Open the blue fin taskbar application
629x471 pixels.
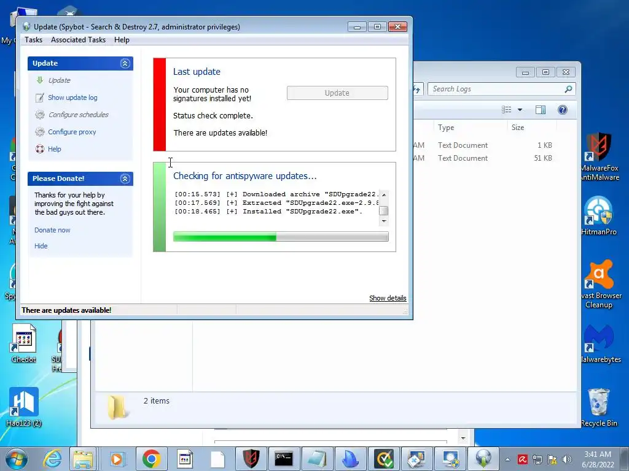pos(351,459)
